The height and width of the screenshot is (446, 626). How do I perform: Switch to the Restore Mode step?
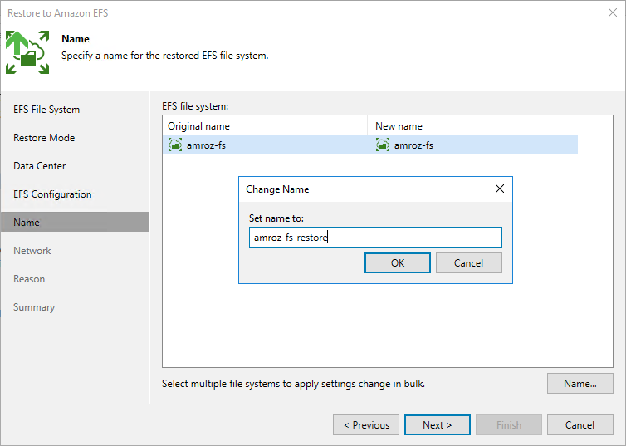click(44, 138)
